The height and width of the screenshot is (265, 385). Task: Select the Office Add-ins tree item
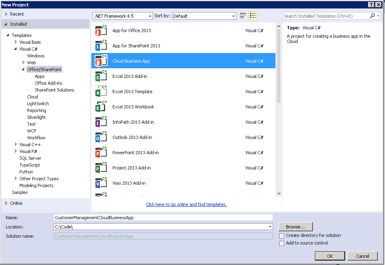(48, 83)
